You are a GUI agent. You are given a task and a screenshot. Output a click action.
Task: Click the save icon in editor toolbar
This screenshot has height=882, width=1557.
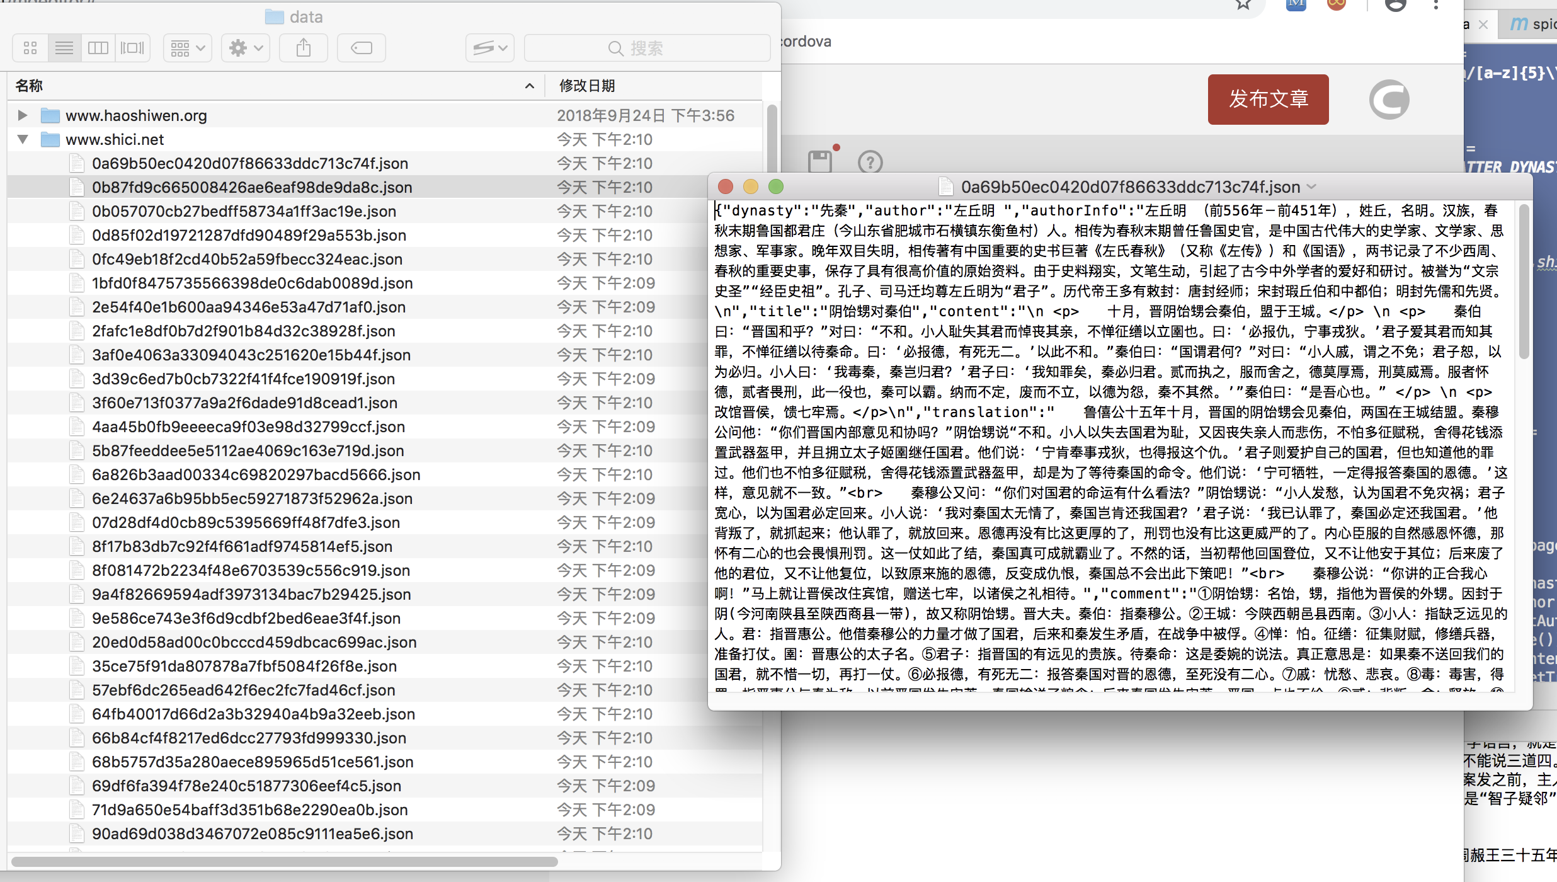[x=819, y=162]
